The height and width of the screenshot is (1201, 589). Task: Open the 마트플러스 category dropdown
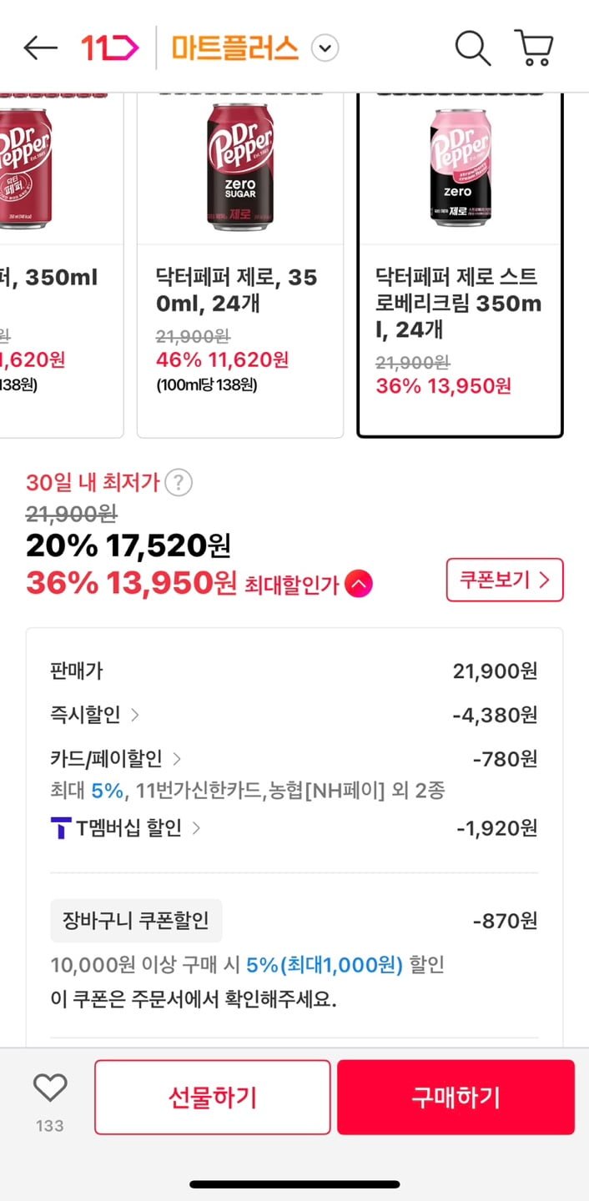click(x=325, y=48)
